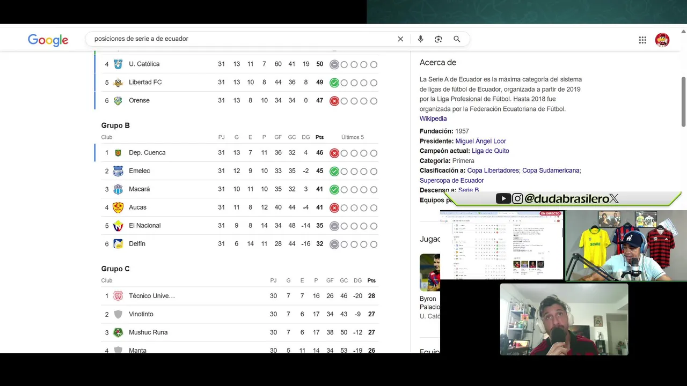Start voice search with microphone icon

(420, 39)
